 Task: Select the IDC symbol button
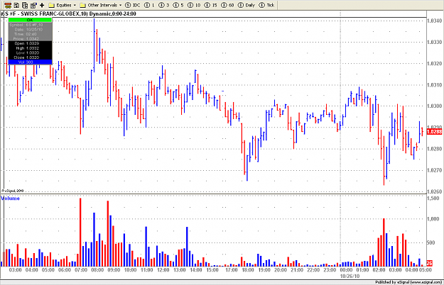click(133, 5)
